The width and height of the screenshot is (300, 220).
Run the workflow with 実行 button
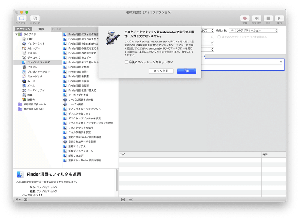point(279,18)
